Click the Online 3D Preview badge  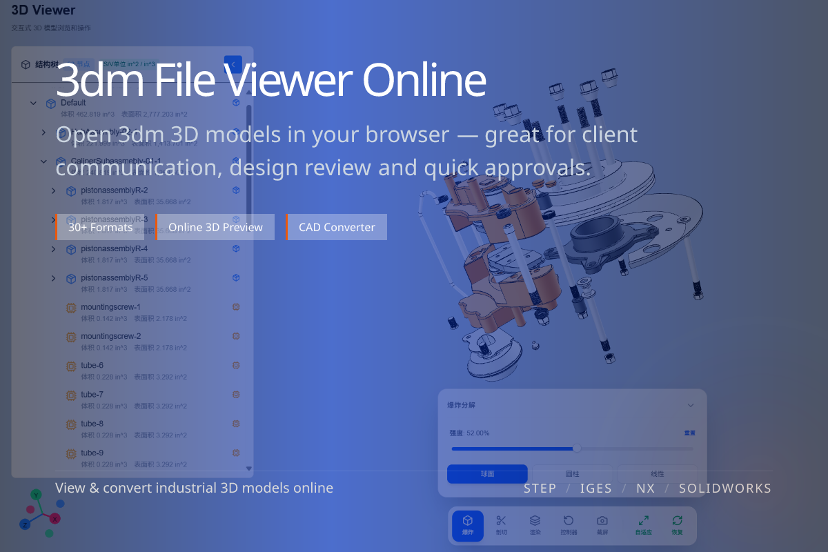[215, 227]
